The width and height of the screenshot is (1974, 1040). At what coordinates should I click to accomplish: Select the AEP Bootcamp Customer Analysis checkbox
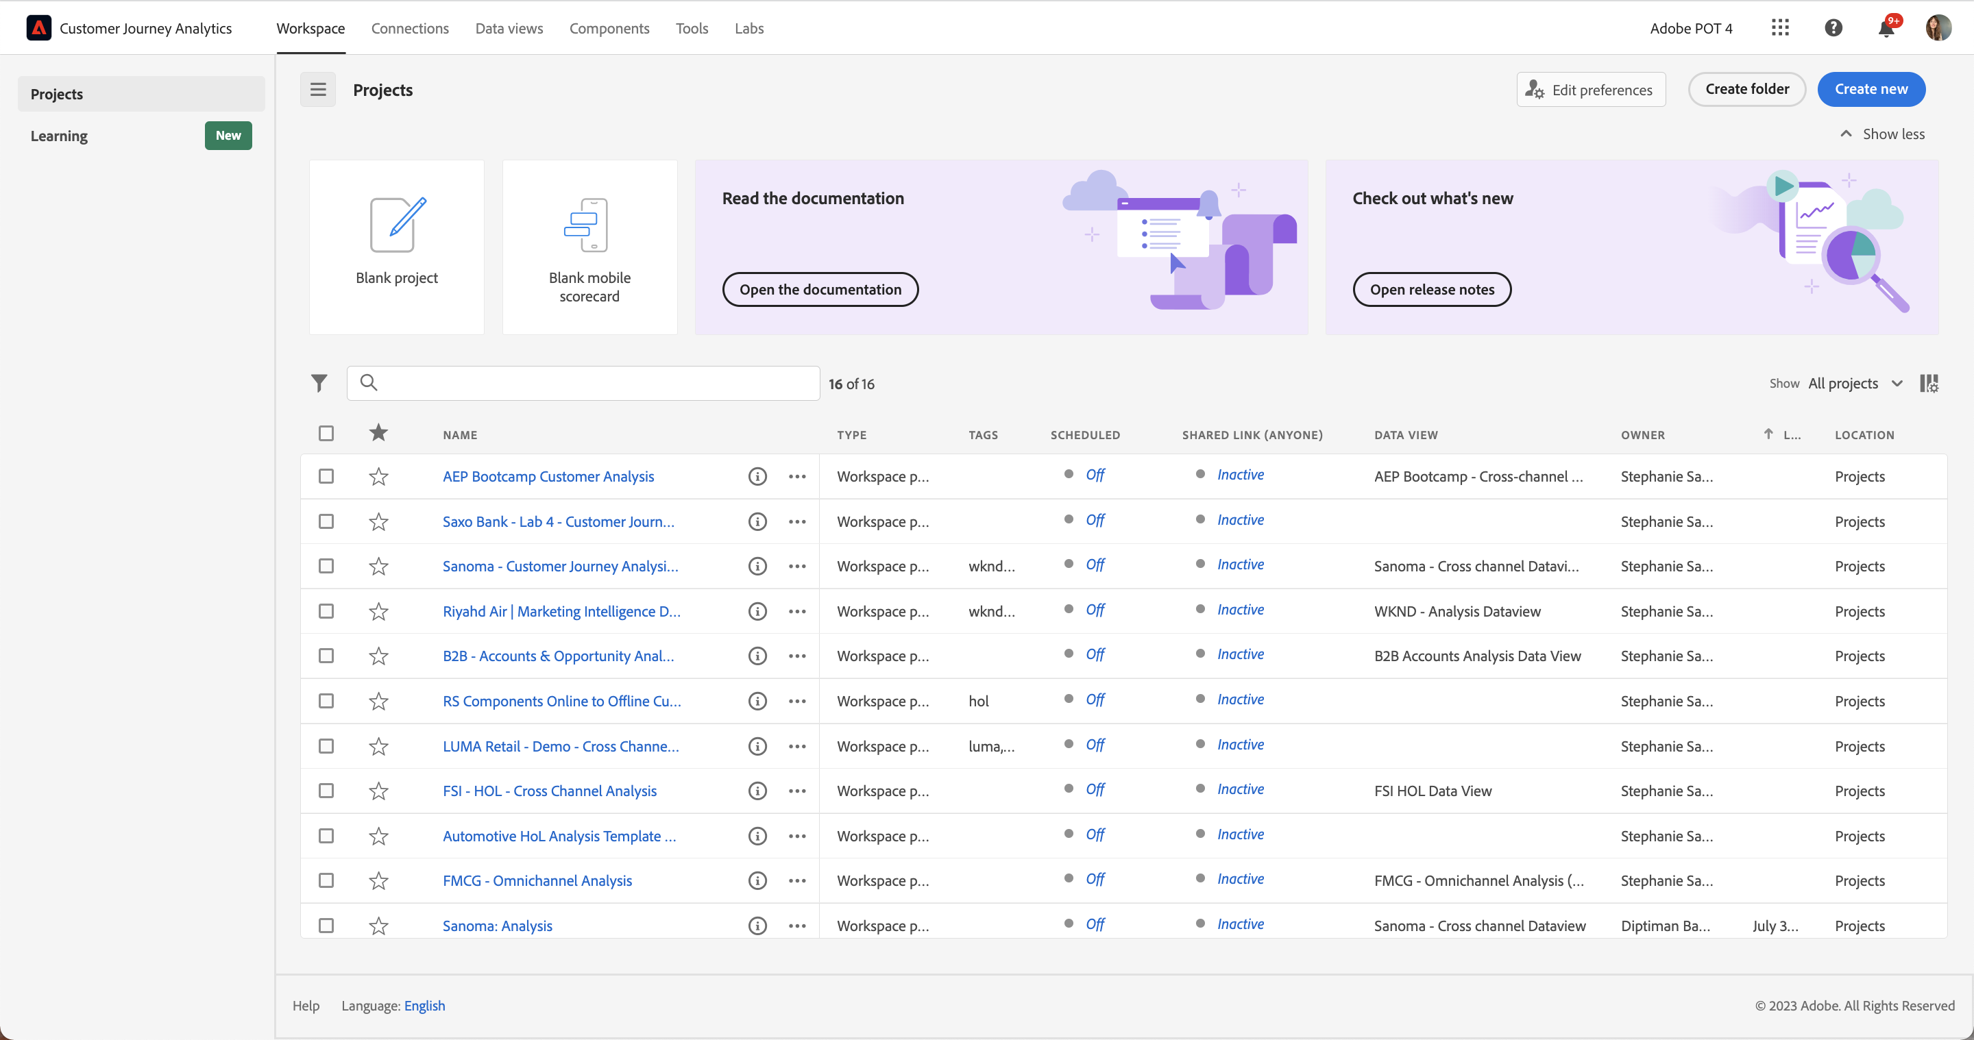(326, 476)
